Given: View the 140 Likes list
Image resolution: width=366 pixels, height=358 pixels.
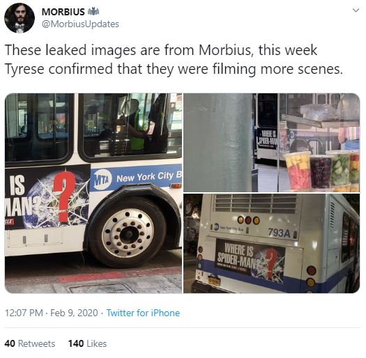Looking at the screenshot, I should pos(87,344).
